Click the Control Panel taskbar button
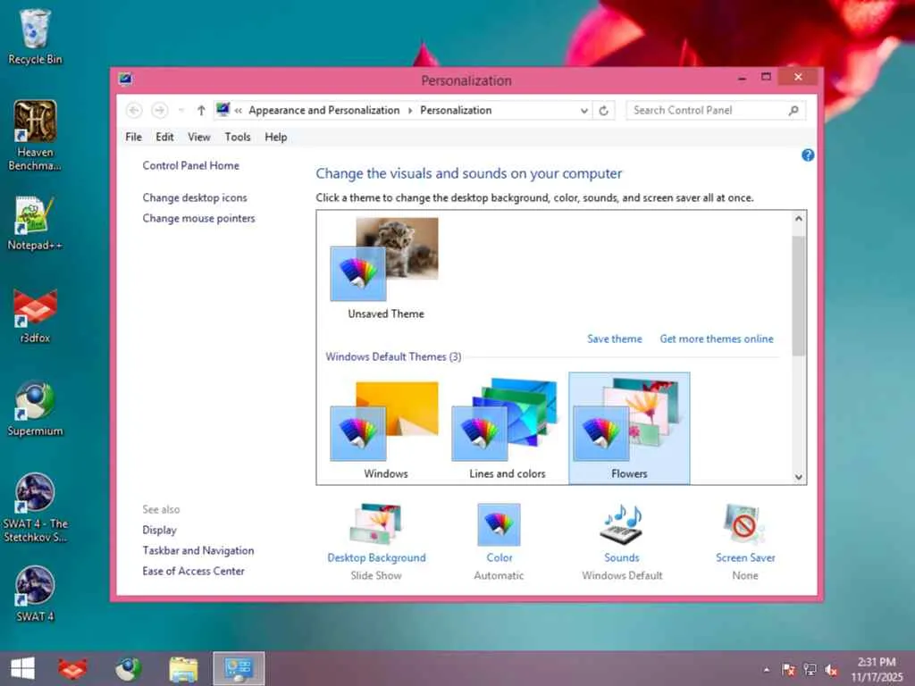 [239, 668]
